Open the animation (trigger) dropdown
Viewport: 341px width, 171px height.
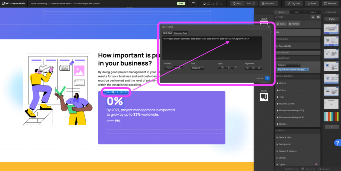coord(288,65)
